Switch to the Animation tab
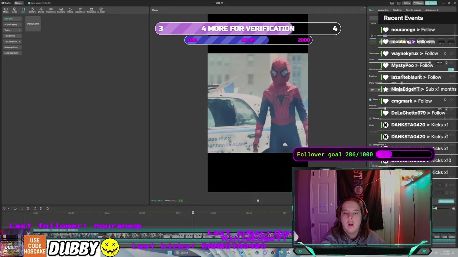Viewport: 458px width, 257px height. (383, 10)
